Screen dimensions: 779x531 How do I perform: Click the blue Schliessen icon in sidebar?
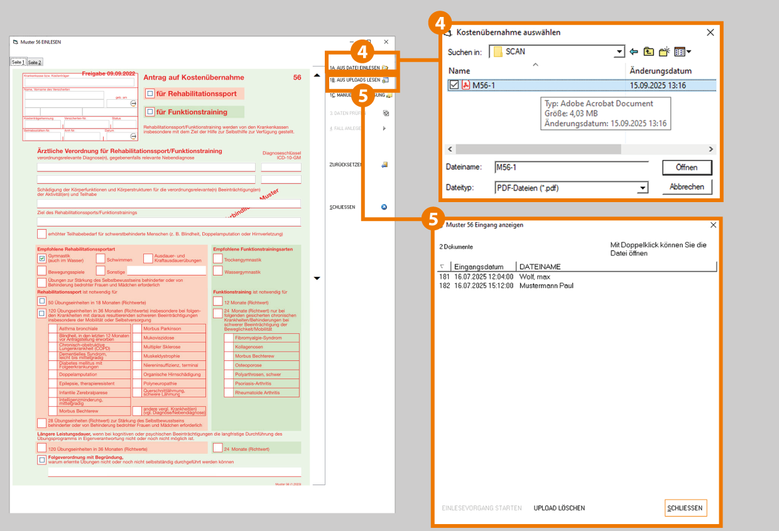click(x=384, y=207)
